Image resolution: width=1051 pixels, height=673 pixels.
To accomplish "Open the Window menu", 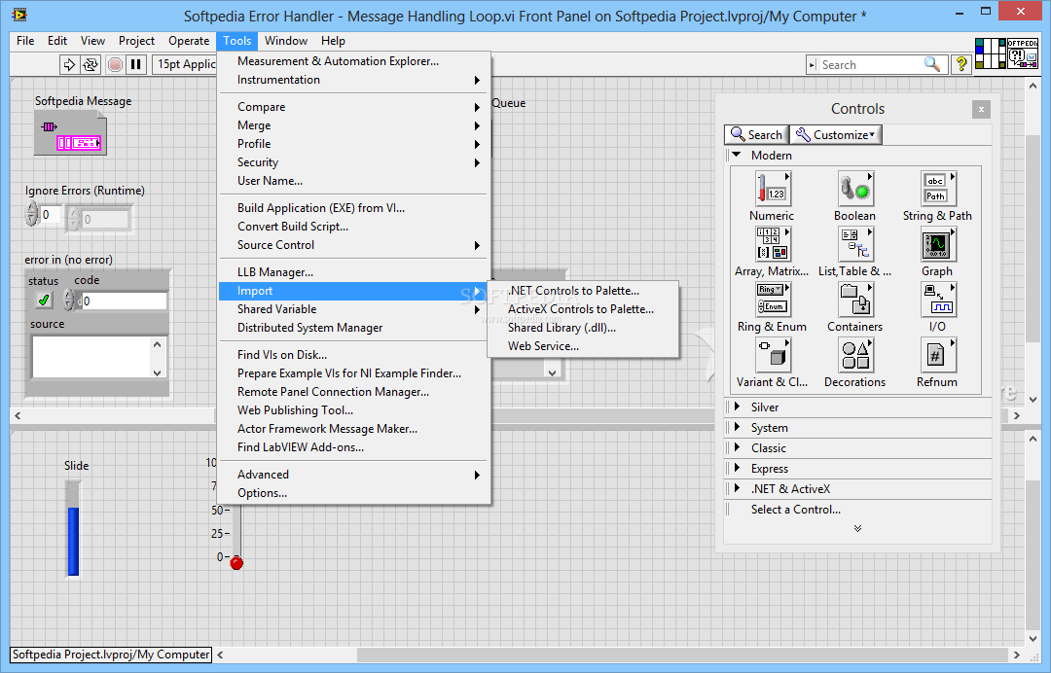I will [x=286, y=41].
